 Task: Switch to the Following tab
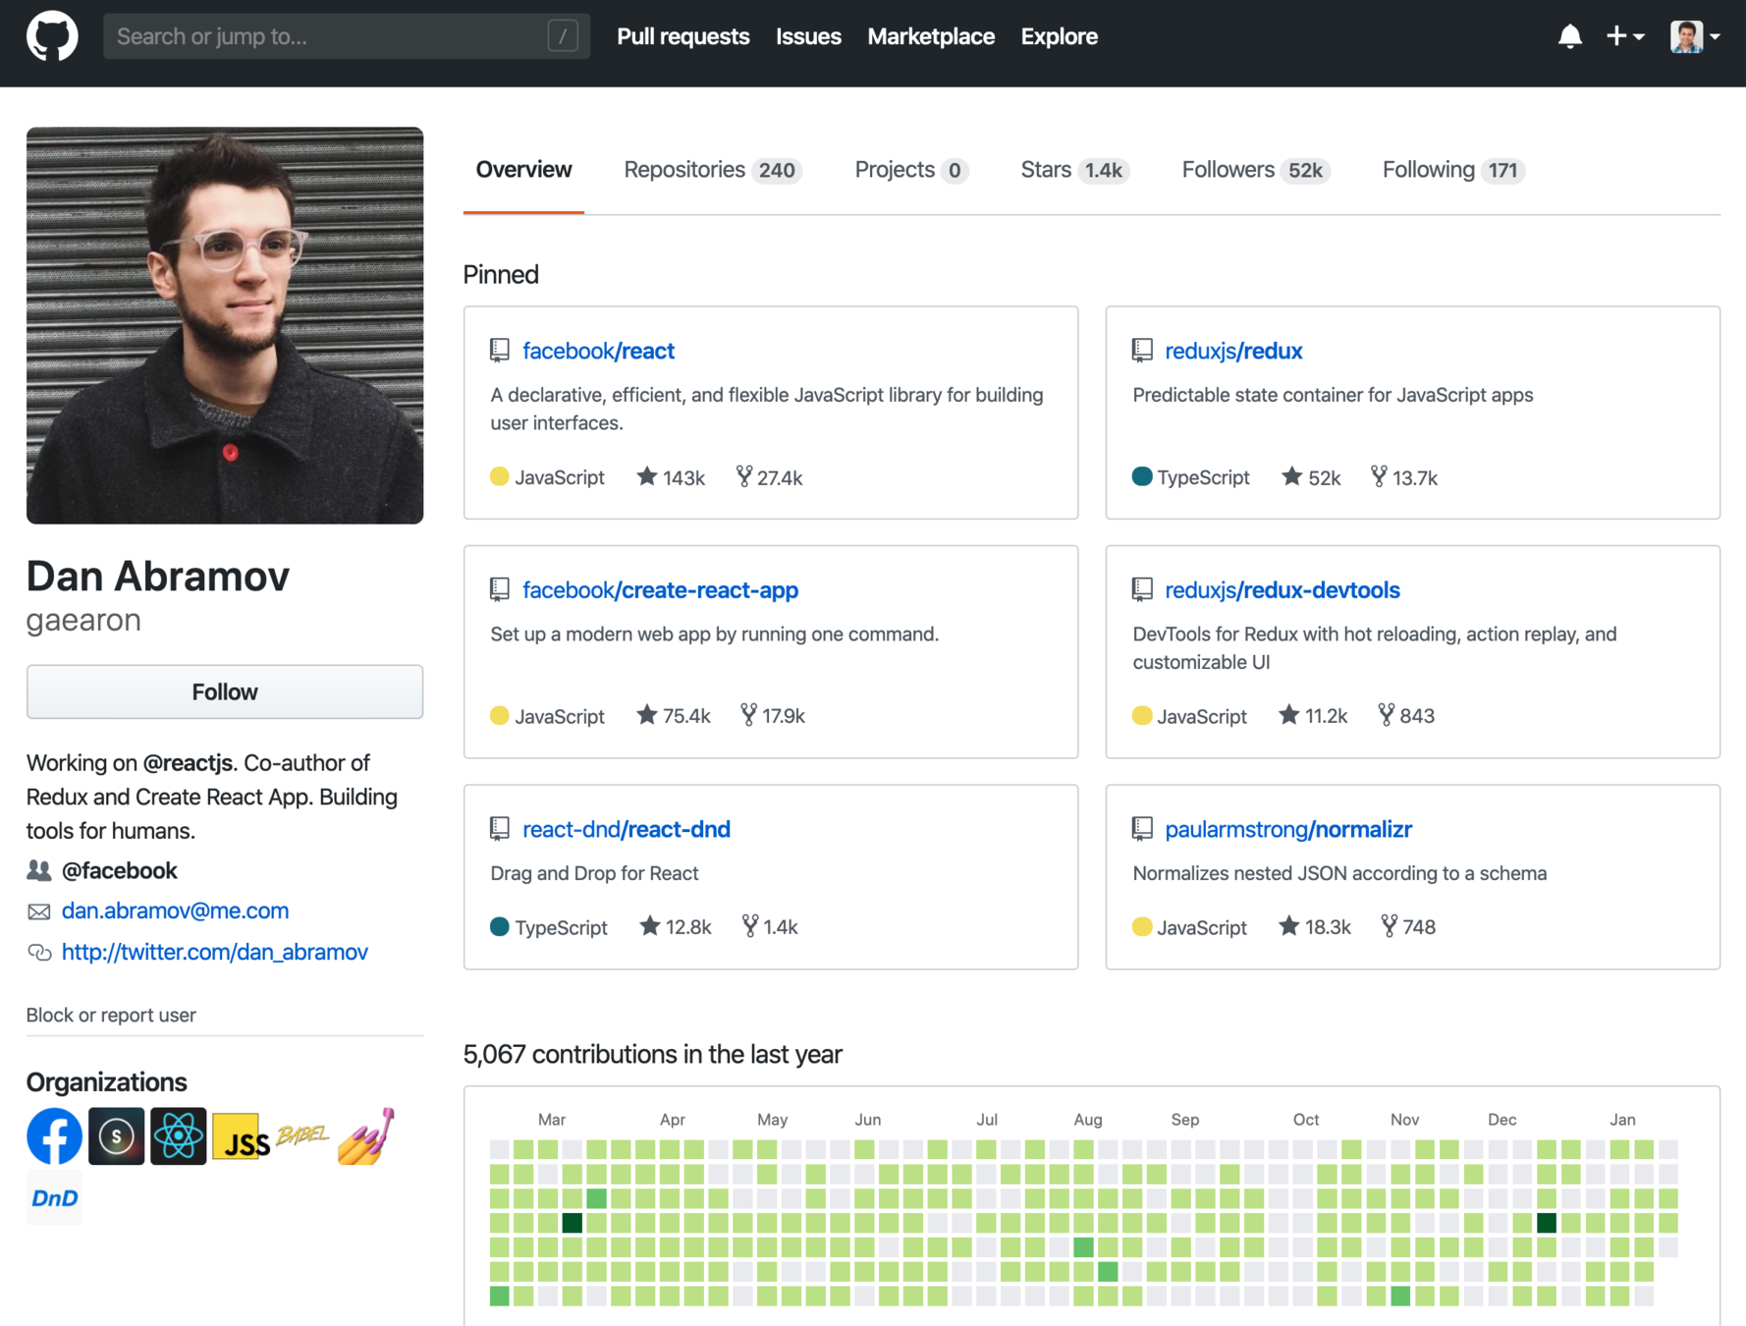point(1453,170)
